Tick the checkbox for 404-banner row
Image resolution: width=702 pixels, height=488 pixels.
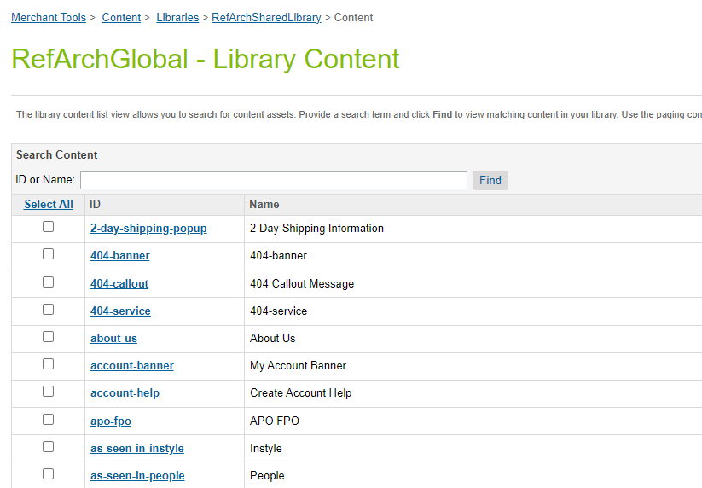[48, 254]
